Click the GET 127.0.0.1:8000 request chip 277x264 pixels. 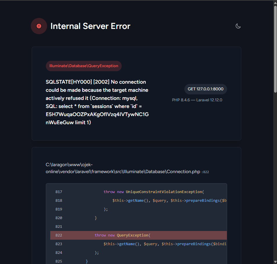(x=206, y=89)
